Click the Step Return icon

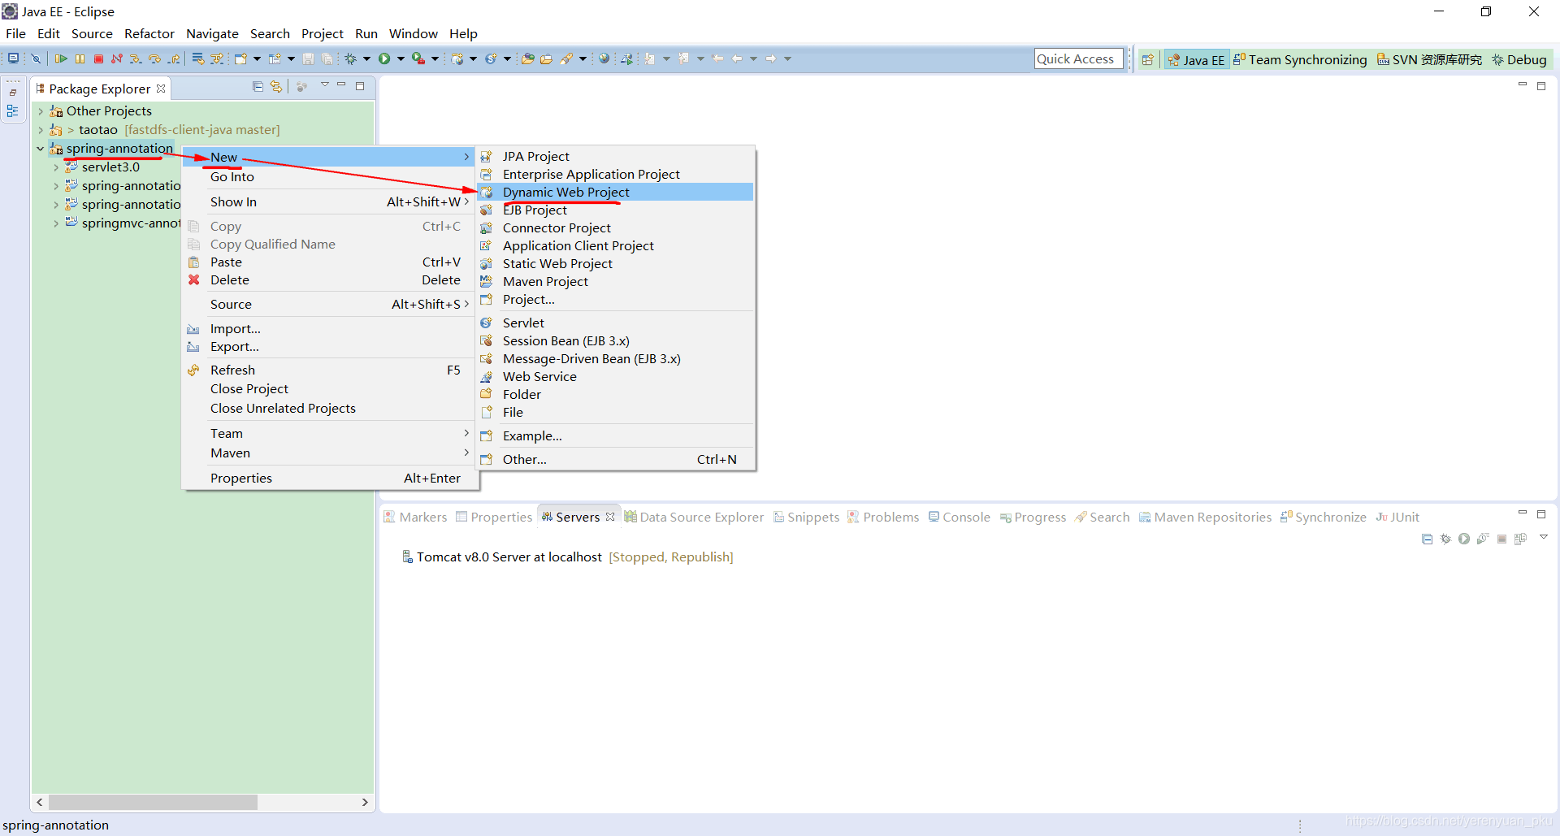(x=174, y=58)
